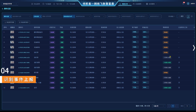Open the 飞行计划 menu
This screenshot has width=196, height=112.
(59, 4)
